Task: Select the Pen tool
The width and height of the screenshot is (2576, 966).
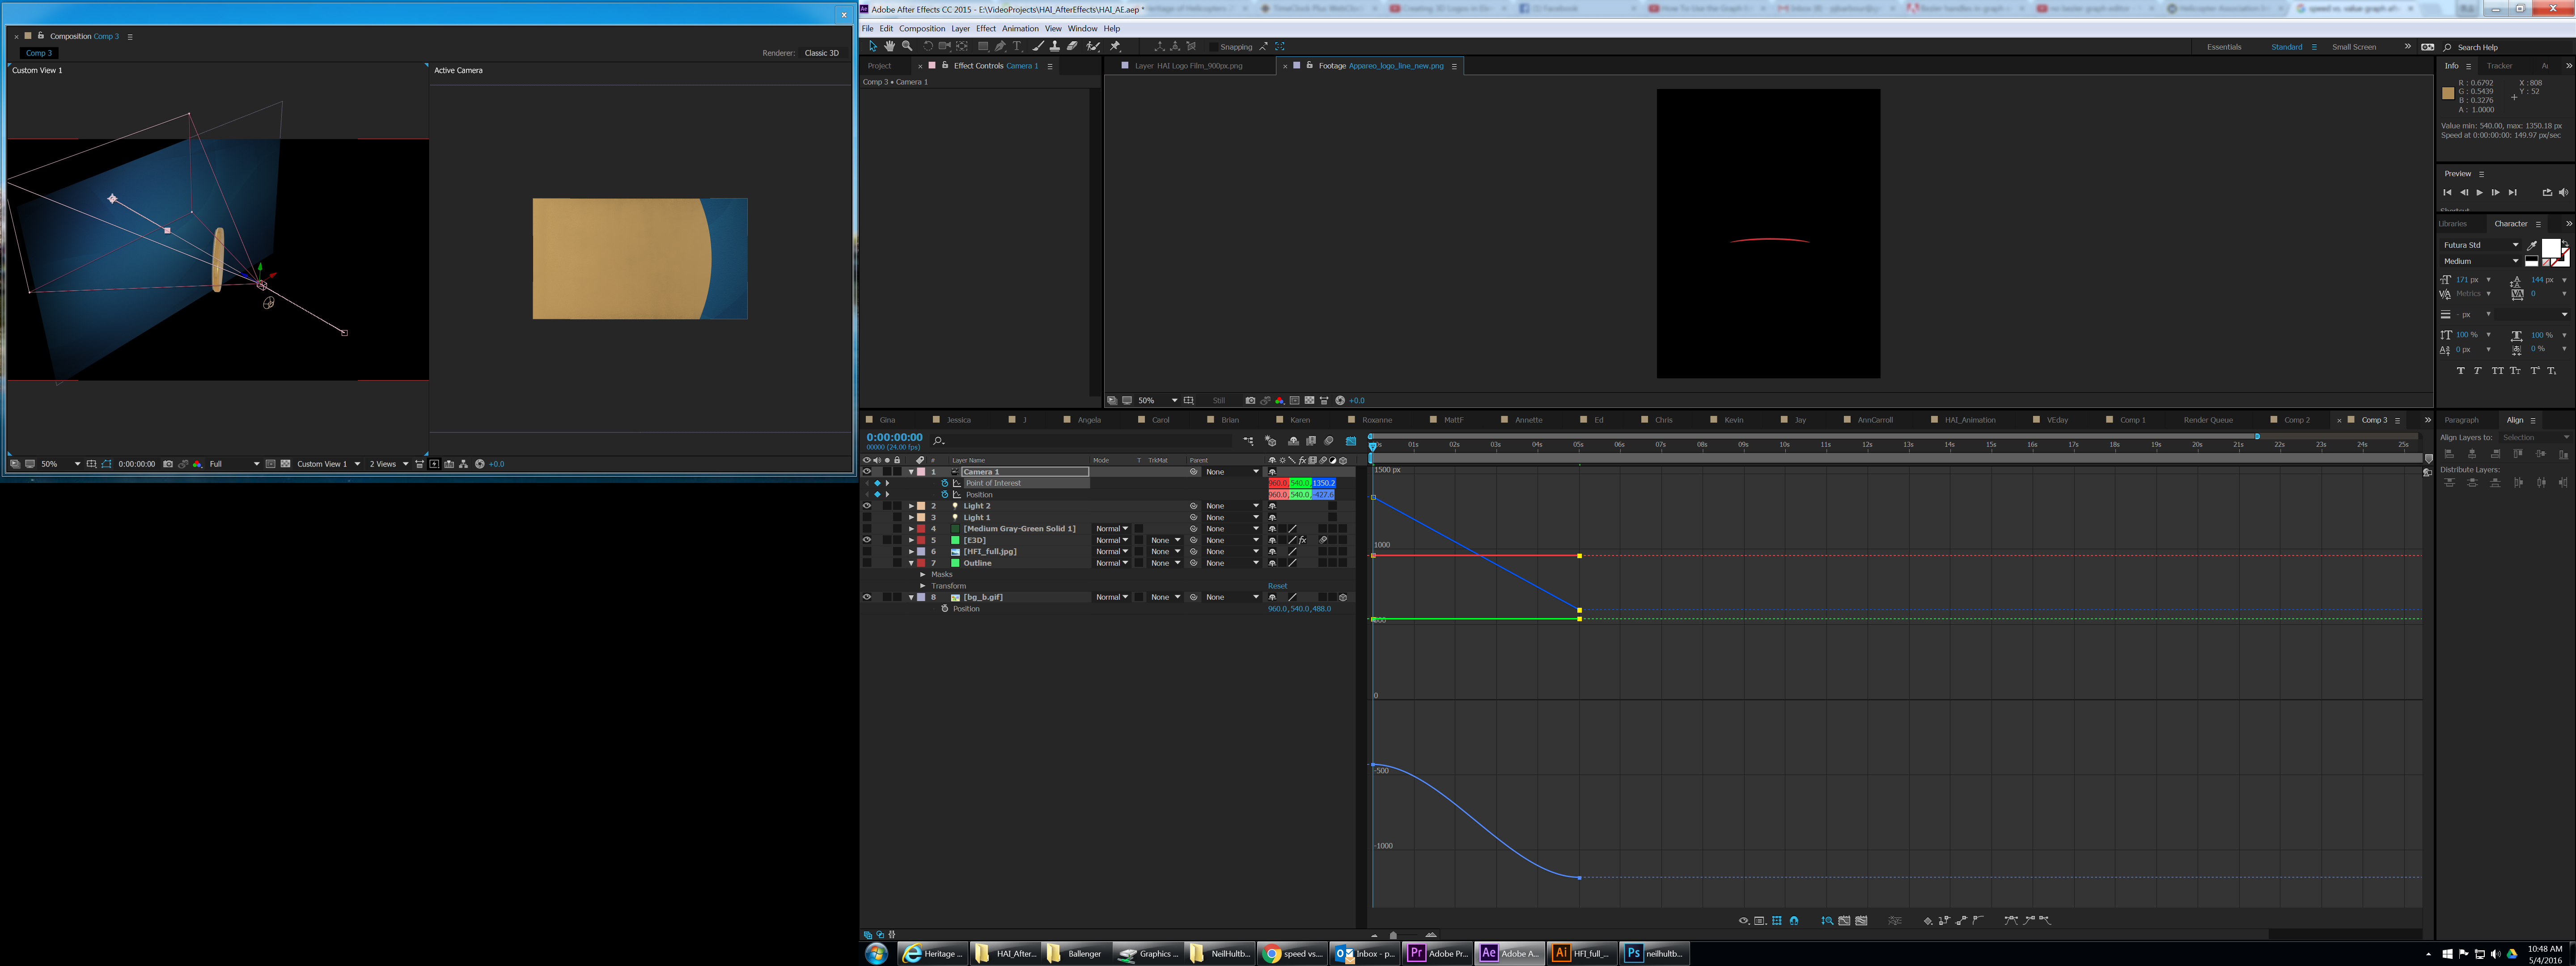Action: (1001, 46)
